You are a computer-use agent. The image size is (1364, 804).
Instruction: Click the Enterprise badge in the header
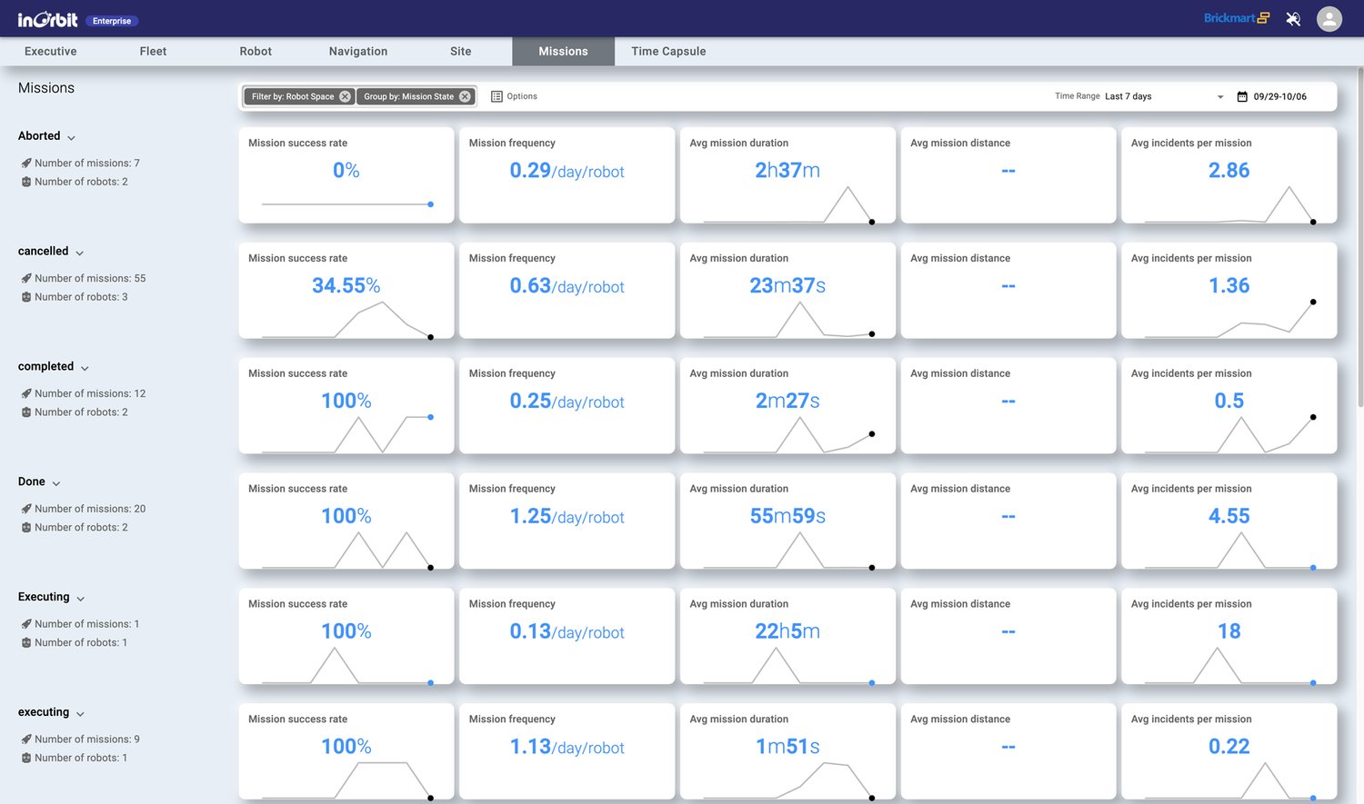pyautogui.click(x=112, y=21)
